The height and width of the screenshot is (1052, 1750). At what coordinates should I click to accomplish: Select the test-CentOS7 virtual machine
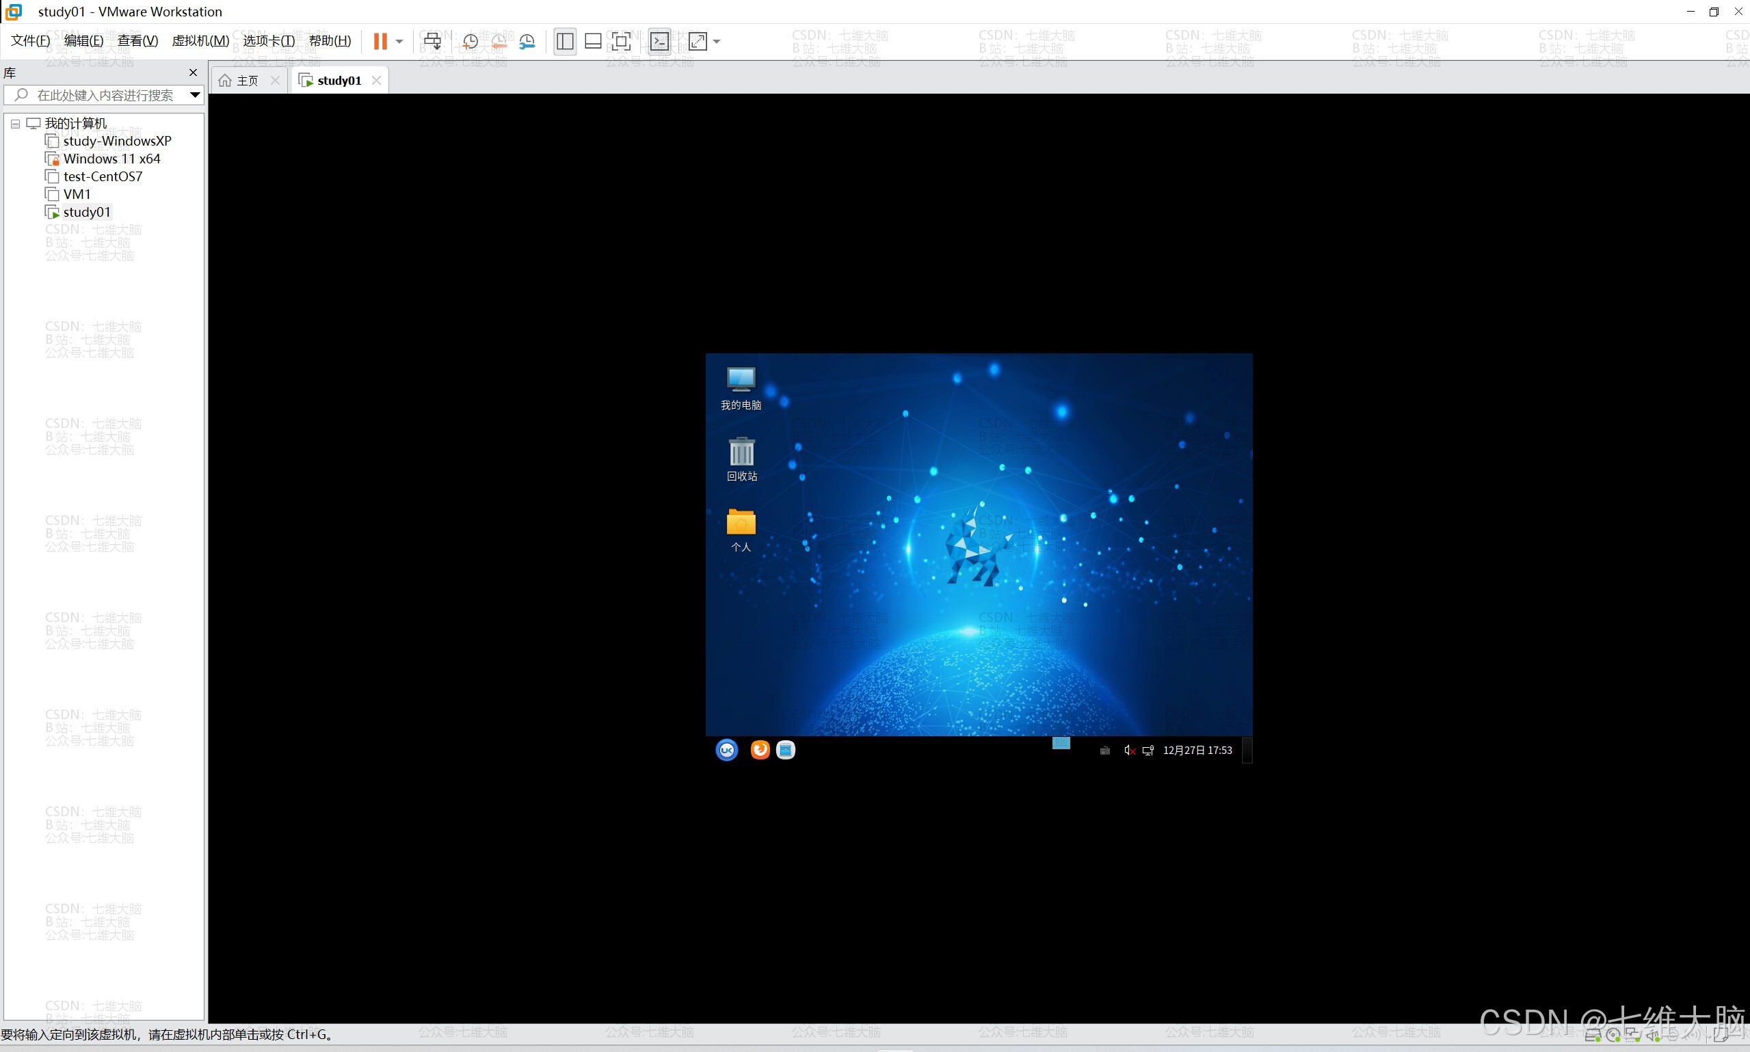click(x=102, y=176)
